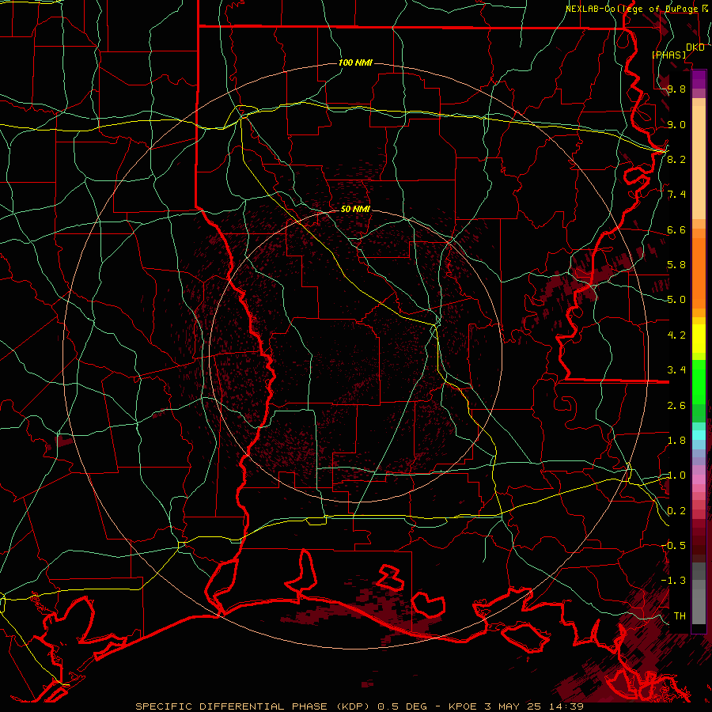Pick the orange segment of the color bar
The image size is (712, 712).
coord(699,272)
